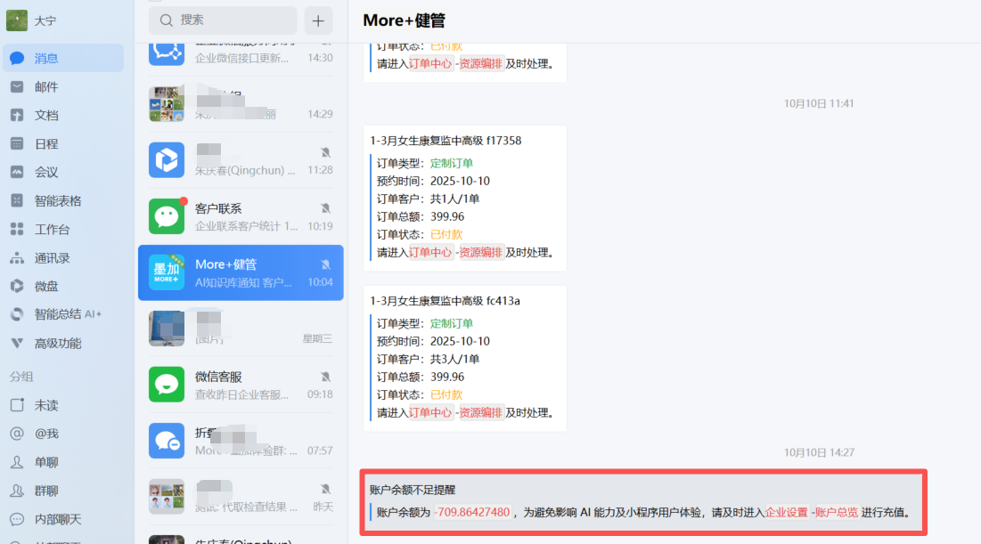The image size is (981, 544).
Task: Open the 工作台 workbench
Action: 52,229
